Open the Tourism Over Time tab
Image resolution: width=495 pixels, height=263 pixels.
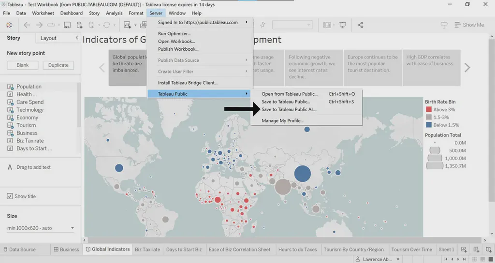[x=411, y=249]
